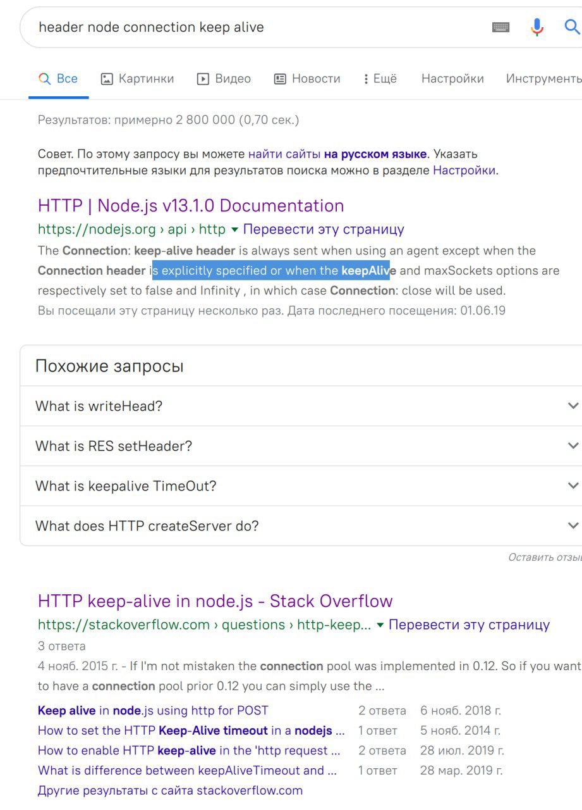This screenshot has height=810, width=582.
Task: Expand What is writeHead? question
Action: coord(301,406)
